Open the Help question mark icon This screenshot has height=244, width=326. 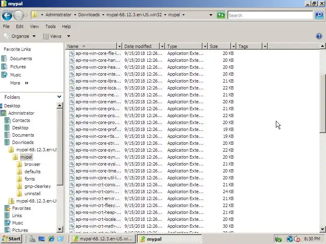(x=319, y=36)
